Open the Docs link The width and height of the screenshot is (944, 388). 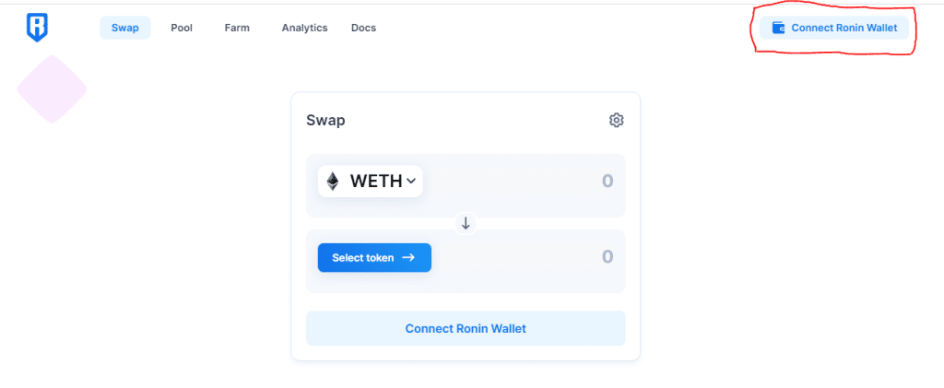363,28
